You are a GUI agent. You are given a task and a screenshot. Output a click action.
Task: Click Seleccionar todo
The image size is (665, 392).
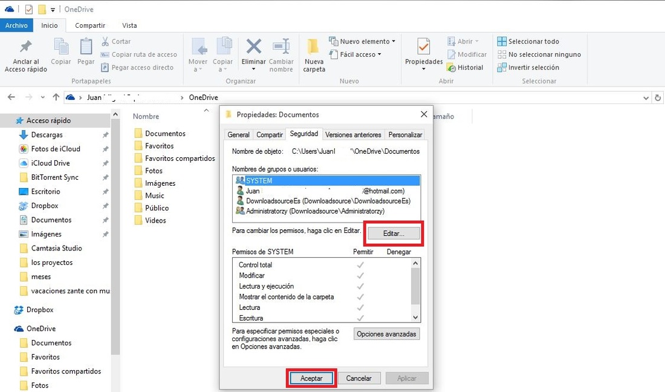(528, 41)
